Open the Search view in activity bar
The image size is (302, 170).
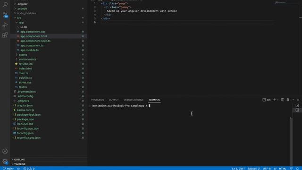(x=5, y=4)
